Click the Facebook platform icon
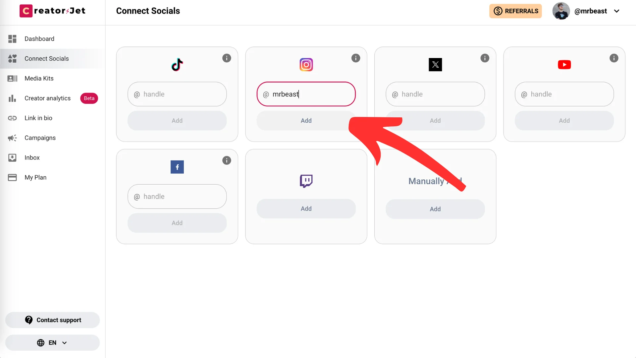The height and width of the screenshot is (358, 636). 177,166
